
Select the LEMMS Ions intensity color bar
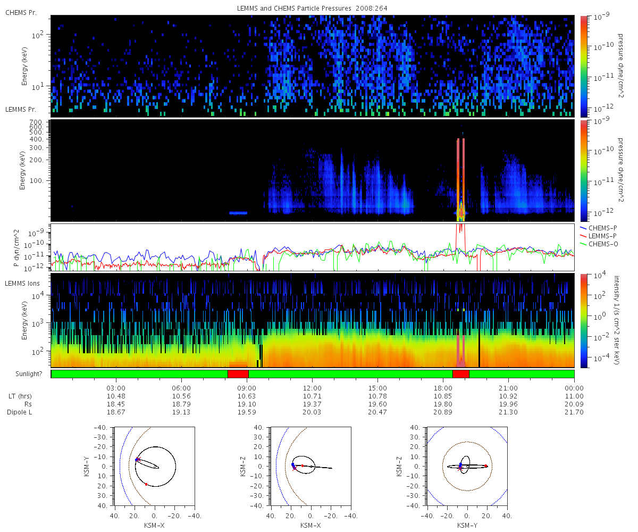click(583, 320)
